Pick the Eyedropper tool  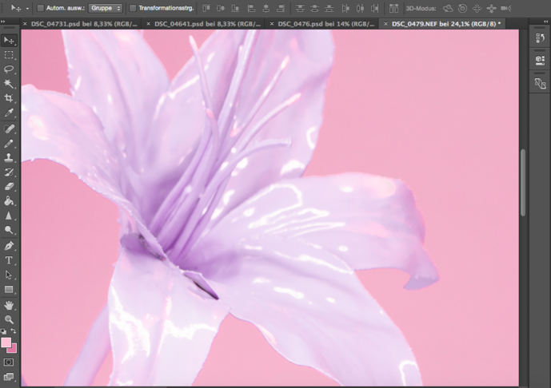pyautogui.click(x=10, y=113)
